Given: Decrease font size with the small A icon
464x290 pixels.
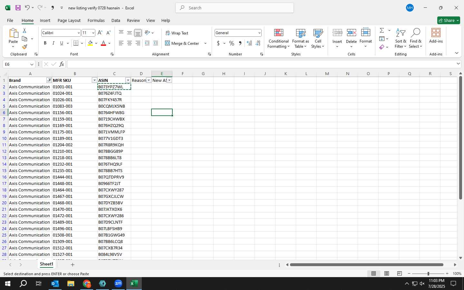Looking at the screenshot, I should click(x=108, y=33).
